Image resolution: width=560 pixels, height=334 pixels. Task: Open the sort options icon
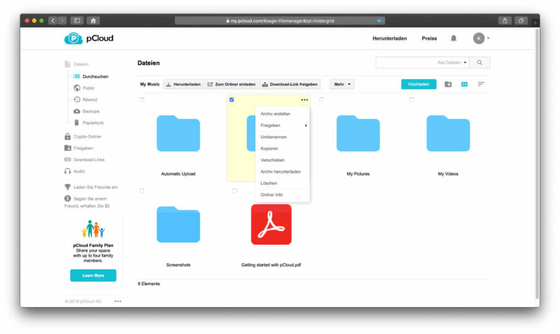(x=481, y=84)
